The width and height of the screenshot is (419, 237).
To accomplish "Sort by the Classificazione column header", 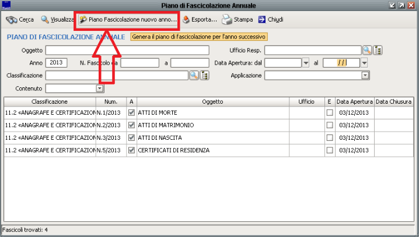I will (50, 101).
